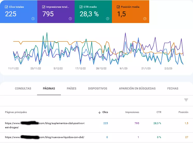This screenshot has width=193, height=143.
Task: Click the 795 impressions cell in first row
Action: [137, 123]
